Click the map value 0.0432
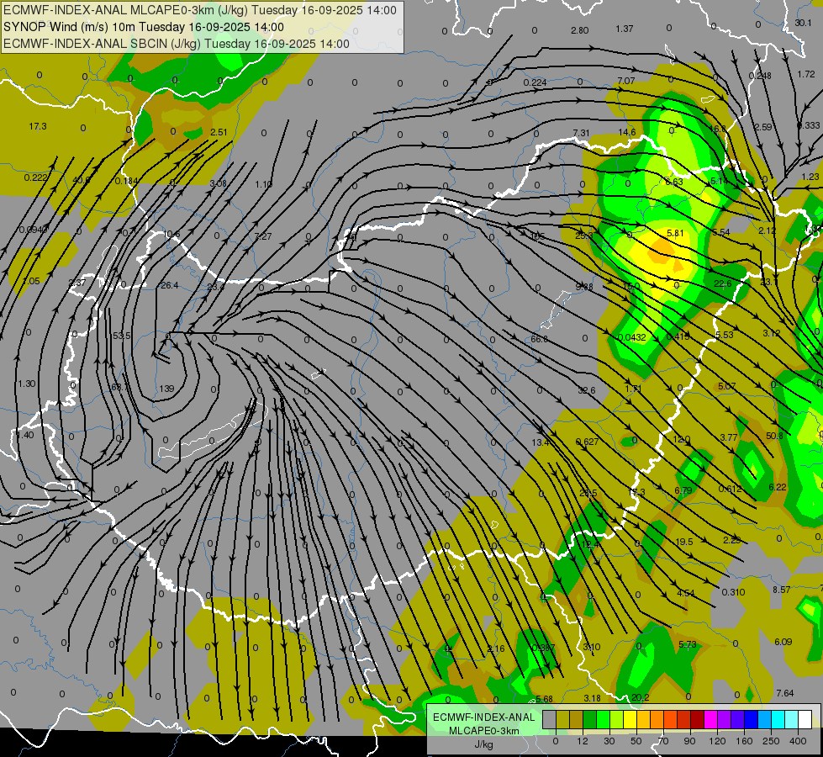The image size is (823, 757). tap(632, 337)
